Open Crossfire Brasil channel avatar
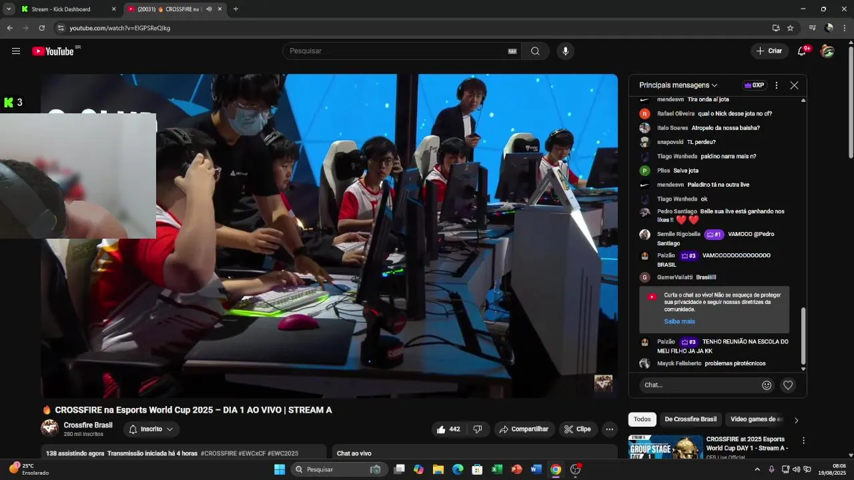 (x=49, y=429)
